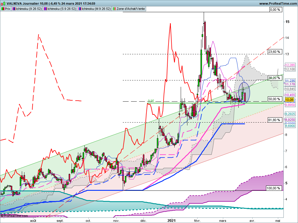This screenshot has width=298, height=223.
Task: Click the 5 price axis value
Action: (286, 183)
